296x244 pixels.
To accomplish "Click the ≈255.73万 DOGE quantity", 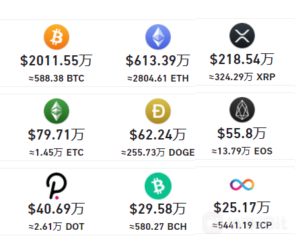I will pos(158,152).
